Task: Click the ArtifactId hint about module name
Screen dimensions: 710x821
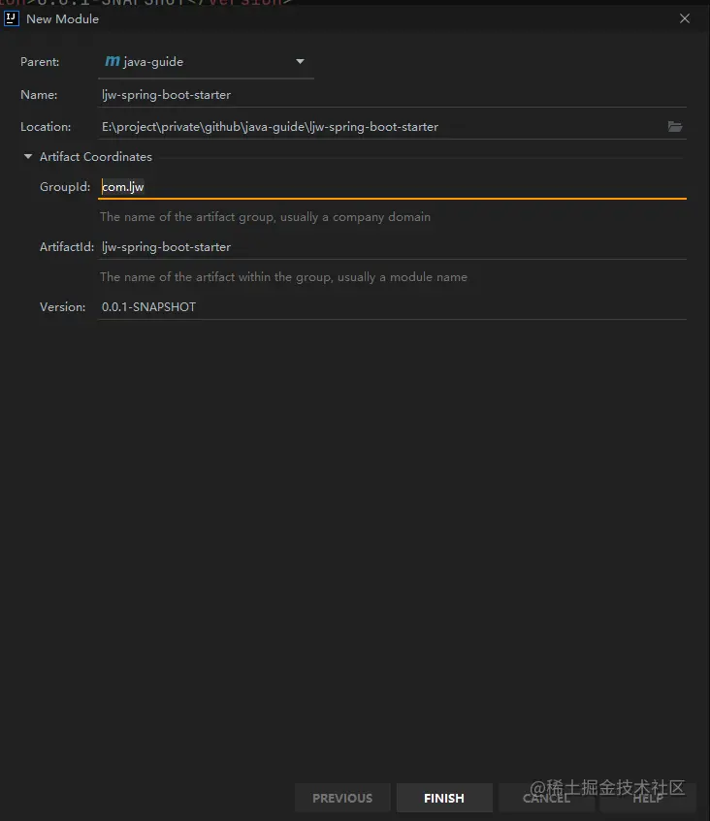Action: (x=283, y=277)
